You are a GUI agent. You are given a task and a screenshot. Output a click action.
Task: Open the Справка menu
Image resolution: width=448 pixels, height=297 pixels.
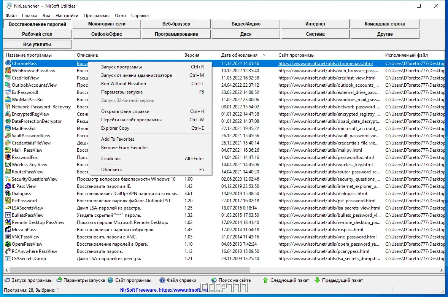tap(140, 16)
